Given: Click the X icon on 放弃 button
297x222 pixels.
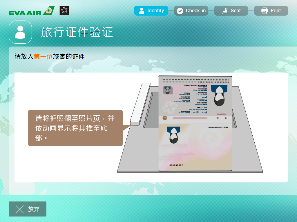Looking at the screenshot, I should (19, 209).
